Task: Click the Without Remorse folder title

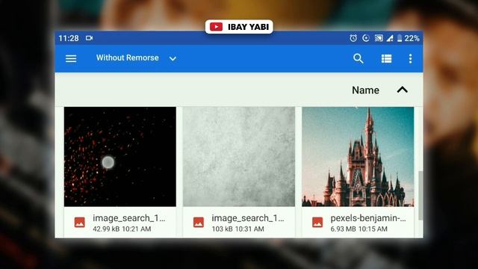Action: point(128,58)
